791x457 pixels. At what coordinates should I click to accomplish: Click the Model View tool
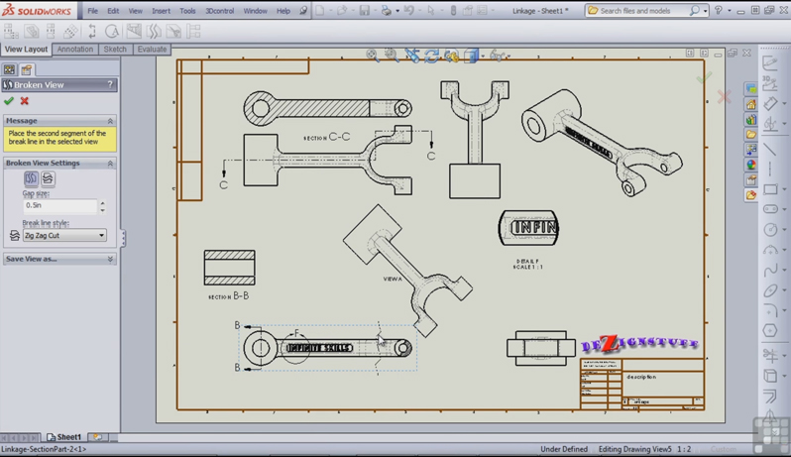[32, 32]
